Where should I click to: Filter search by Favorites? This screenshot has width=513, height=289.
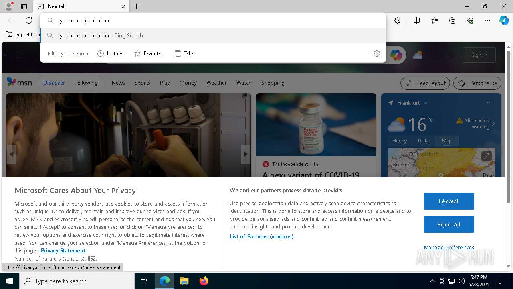pos(148,53)
